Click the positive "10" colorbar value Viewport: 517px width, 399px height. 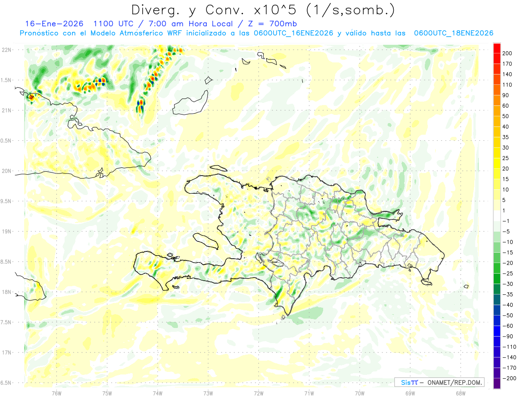coord(506,189)
